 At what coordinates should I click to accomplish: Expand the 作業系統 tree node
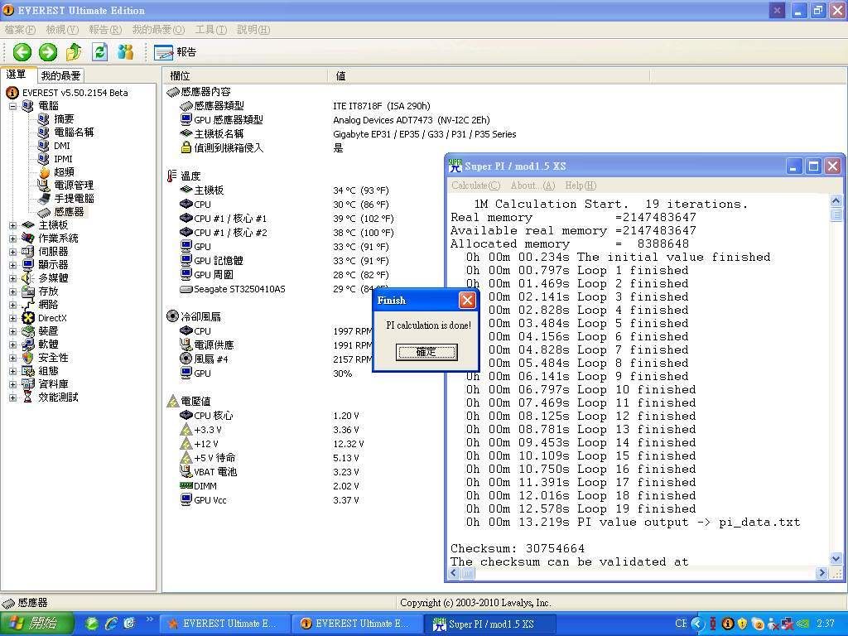(12, 238)
